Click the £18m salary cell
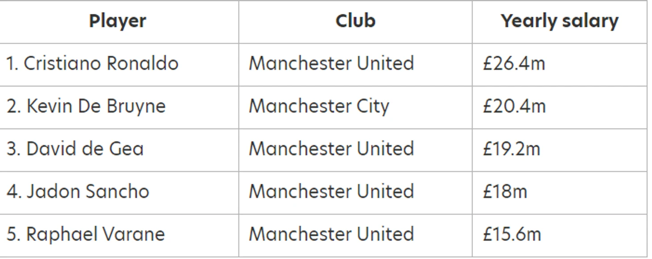 pyautogui.click(x=505, y=191)
